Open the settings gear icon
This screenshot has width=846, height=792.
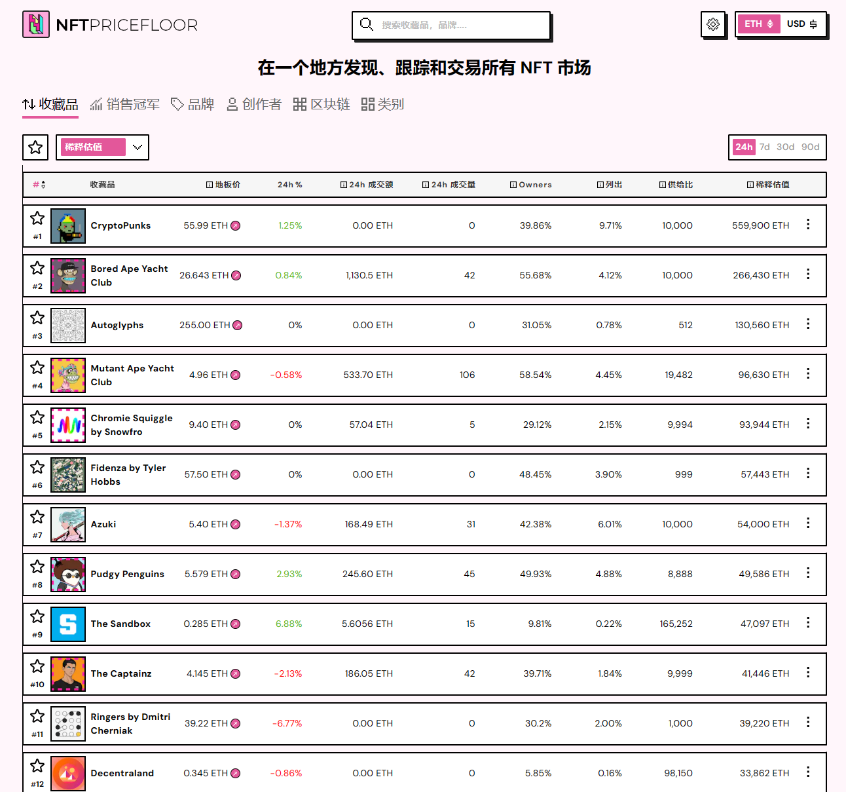click(713, 24)
